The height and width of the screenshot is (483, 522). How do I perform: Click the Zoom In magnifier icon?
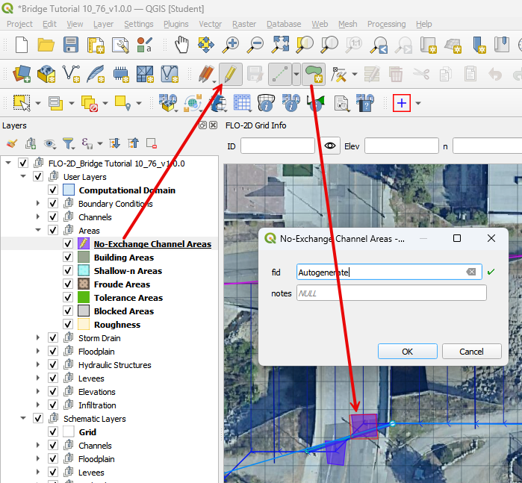point(232,45)
